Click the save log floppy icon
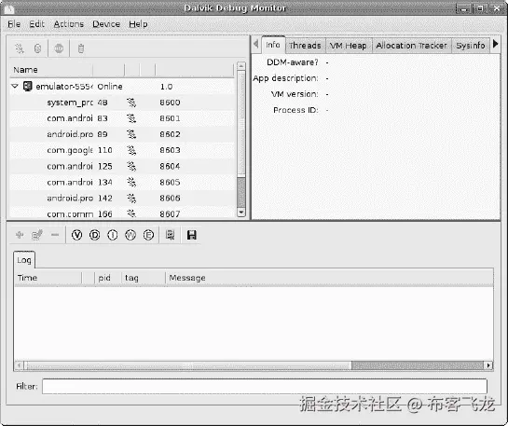Image resolution: width=508 pixels, height=426 pixels. [192, 235]
